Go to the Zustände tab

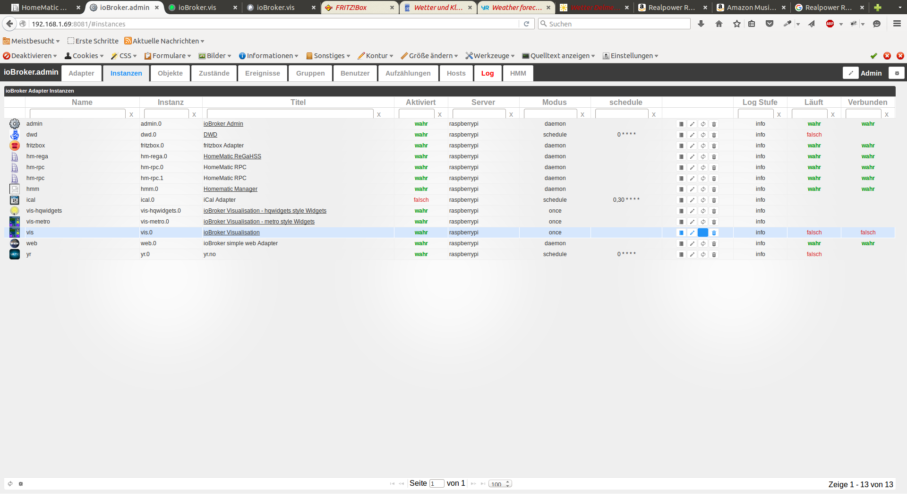[x=214, y=73]
